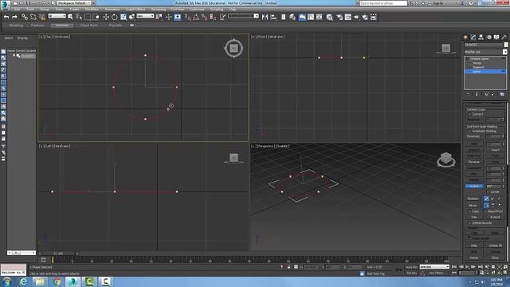Open the named selection sets dropdown
Viewport: 510px width, 287px height.
243,16
